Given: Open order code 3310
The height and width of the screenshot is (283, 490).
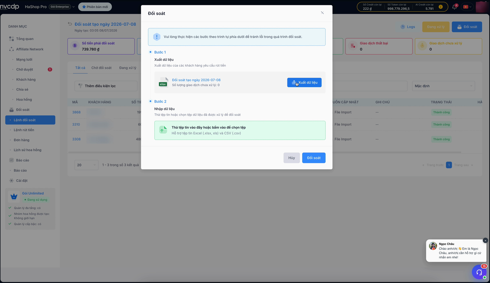Looking at the screenshot, I should point(76,125).
